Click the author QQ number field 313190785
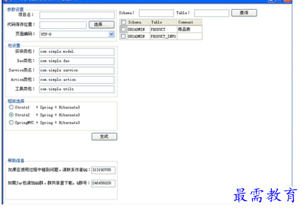 point(103,170)
